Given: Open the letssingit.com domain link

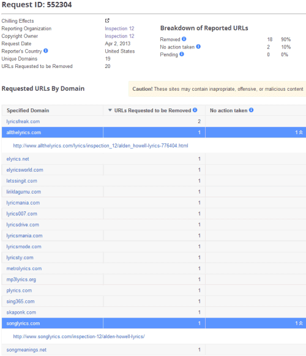Looking at the screenshot, I should click(x=22, y=181).
